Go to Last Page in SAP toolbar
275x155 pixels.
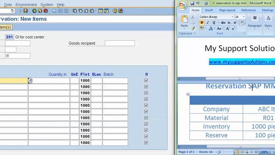92,11
